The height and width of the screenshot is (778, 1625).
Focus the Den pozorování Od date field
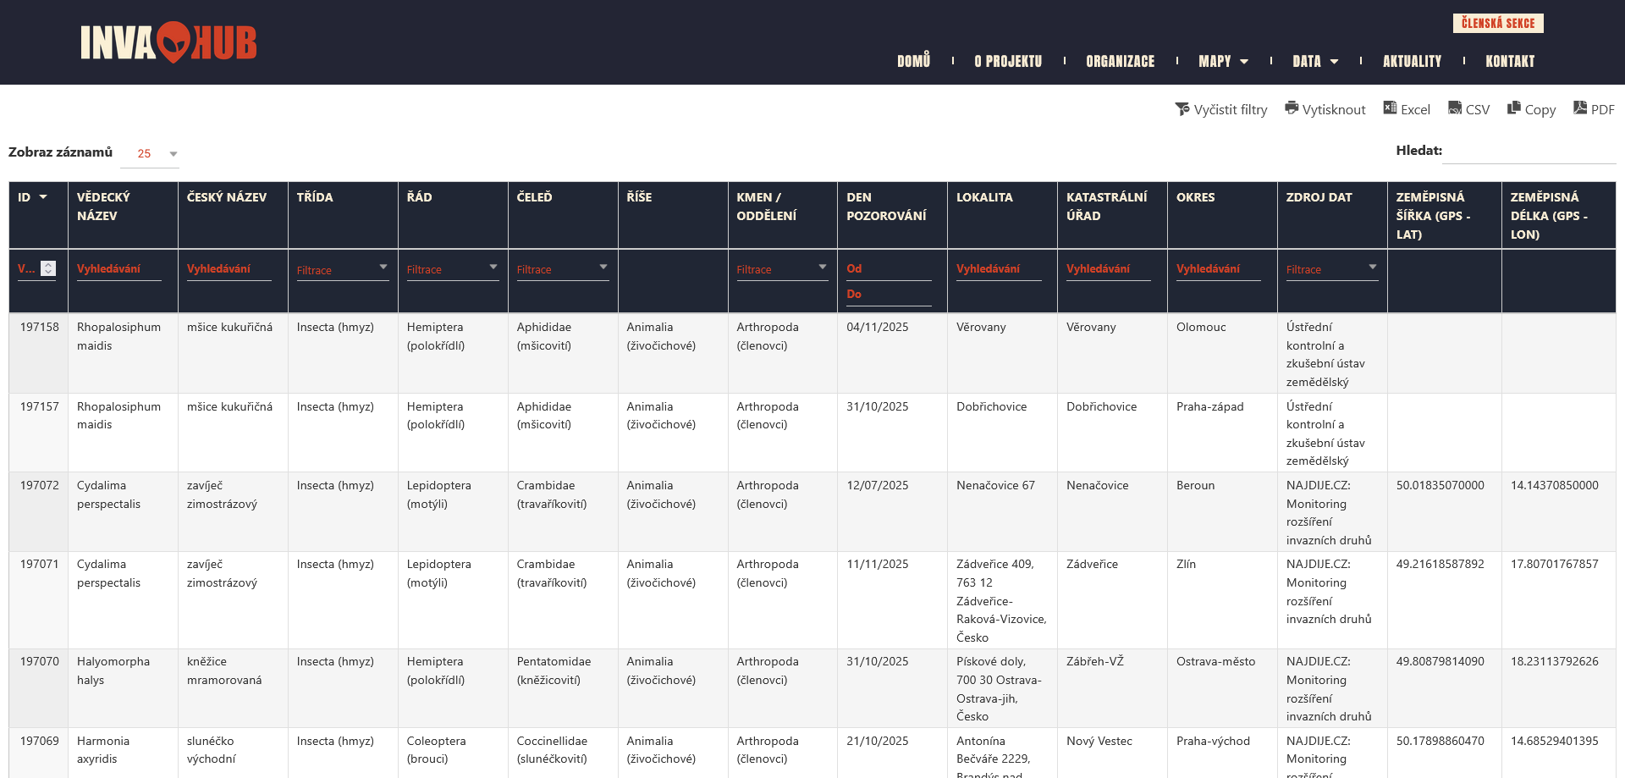889,268
